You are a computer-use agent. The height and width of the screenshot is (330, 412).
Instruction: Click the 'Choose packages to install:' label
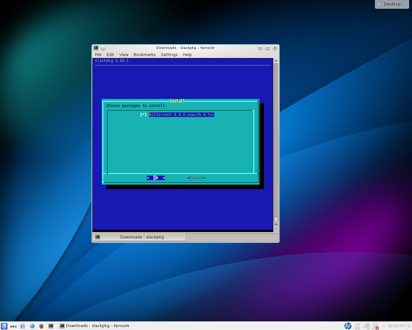(x=136, y=106)
